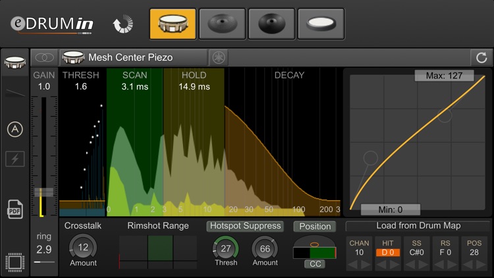Click the chip processor icon
This screenshot has height=278, width=494.
[x=14, y=262]
